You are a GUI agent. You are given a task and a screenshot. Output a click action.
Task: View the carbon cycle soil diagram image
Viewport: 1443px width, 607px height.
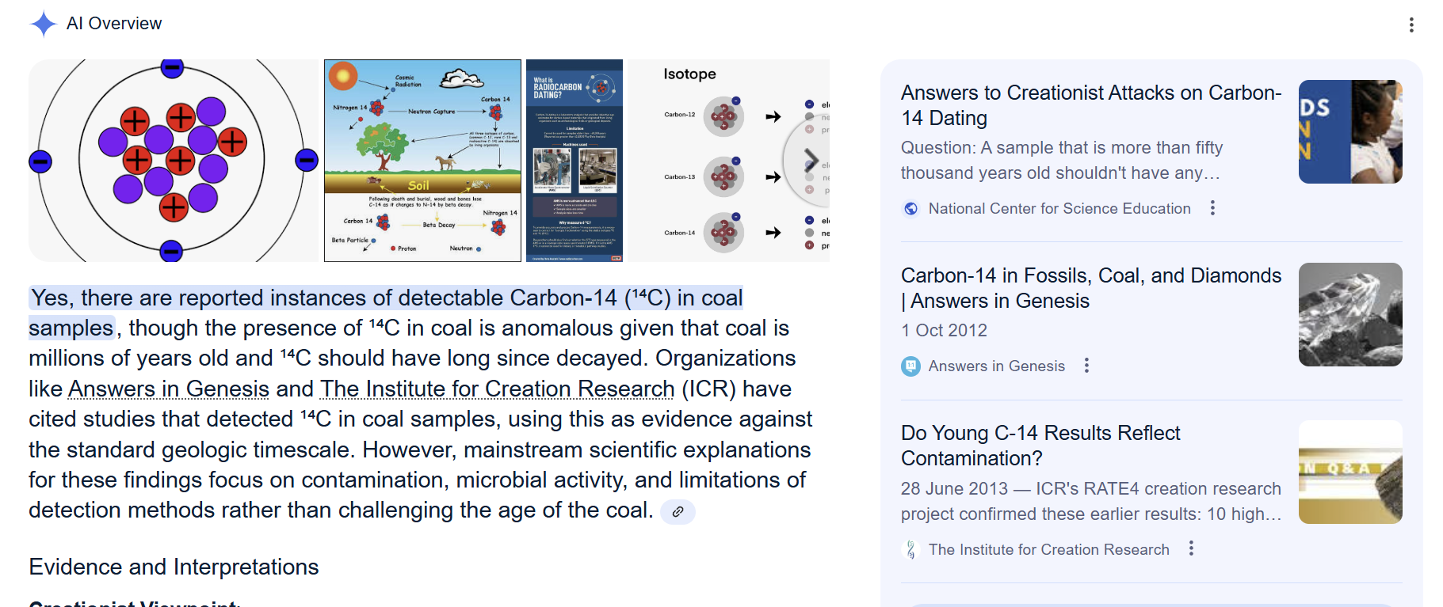pos(422,161)
